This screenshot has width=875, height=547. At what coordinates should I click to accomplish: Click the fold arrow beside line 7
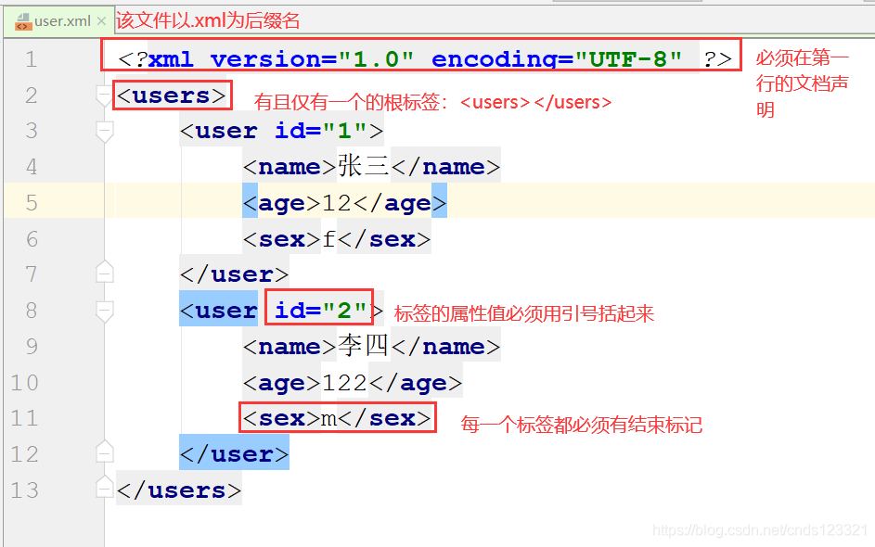104,272
